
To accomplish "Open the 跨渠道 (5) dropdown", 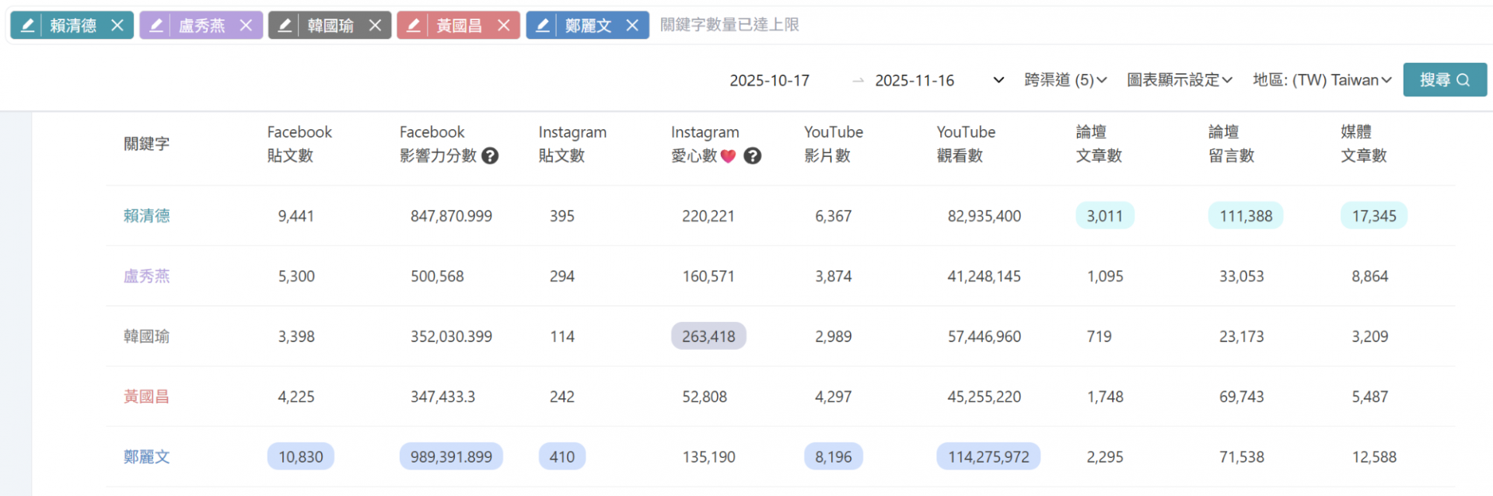I will click(x=1065, y=80).
